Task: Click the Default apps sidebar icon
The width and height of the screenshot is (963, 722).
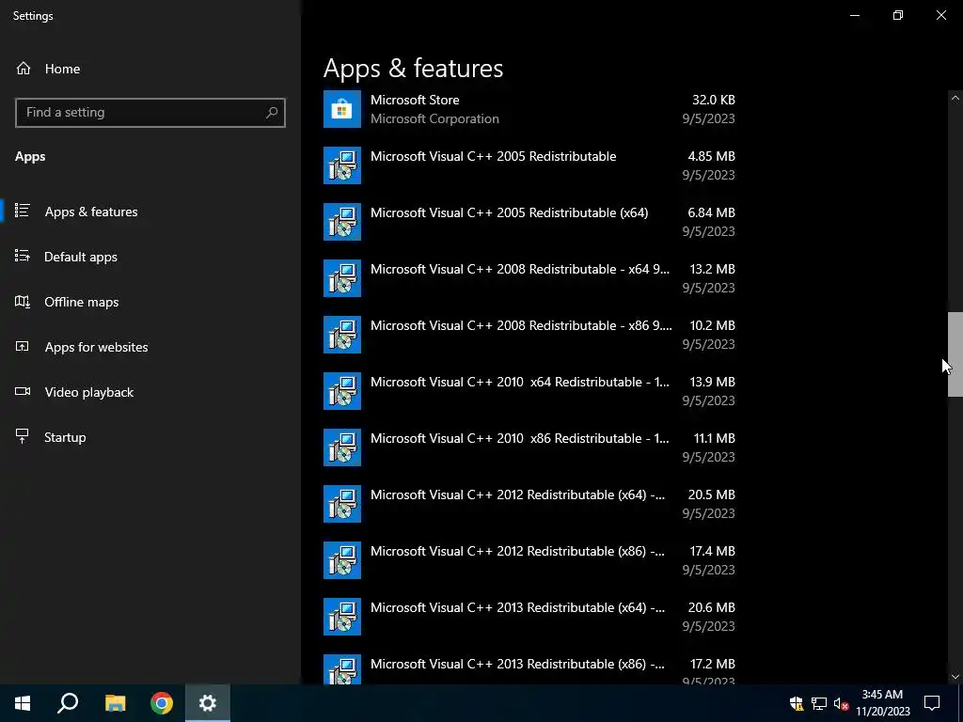Action: (x=23, y=256)
